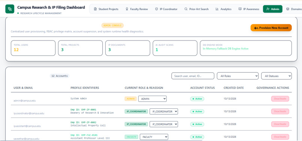The width and height of the screenshot is (302, 141).
Task: Open the IP Awareness tab
Action: pos(249,9)
